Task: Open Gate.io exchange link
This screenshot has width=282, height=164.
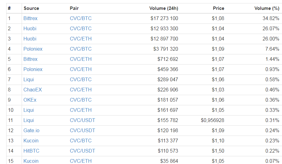Action: pyautogui.click(x=31, y=131)
